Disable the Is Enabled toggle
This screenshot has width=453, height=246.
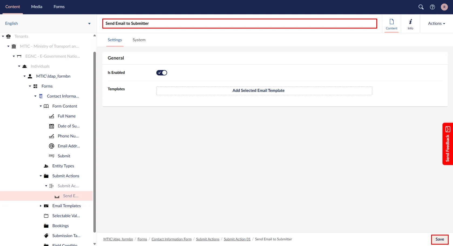click(x=162, y=73)
